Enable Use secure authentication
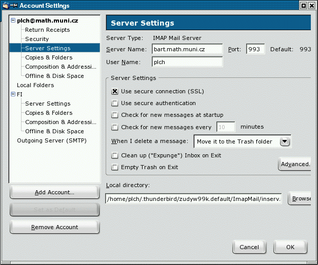Screen dimensions: 318x265 pos(114,103)
